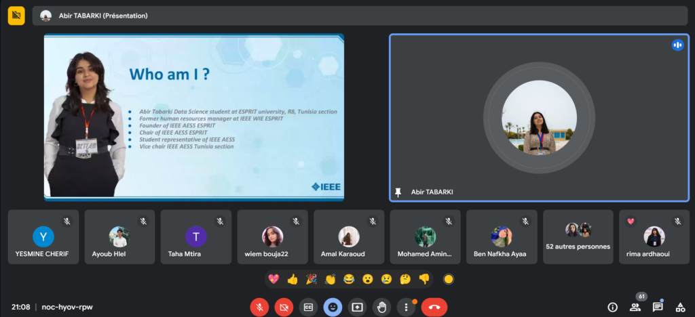The image size is (695, 317).
Task: Click the pin icon beside Abir TABARKI
Action: coord(398,192)
